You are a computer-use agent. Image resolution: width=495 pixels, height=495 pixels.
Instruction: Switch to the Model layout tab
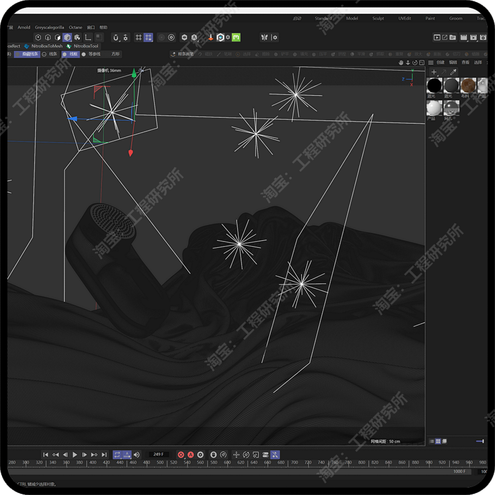tap(351, 18)
